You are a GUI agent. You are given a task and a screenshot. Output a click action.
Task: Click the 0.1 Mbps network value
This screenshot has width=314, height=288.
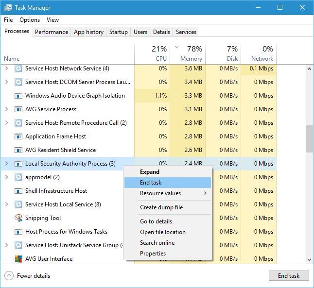[262, 68]
